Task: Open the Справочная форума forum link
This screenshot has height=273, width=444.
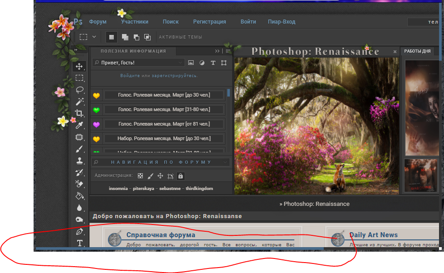Action: click(161, 235)
